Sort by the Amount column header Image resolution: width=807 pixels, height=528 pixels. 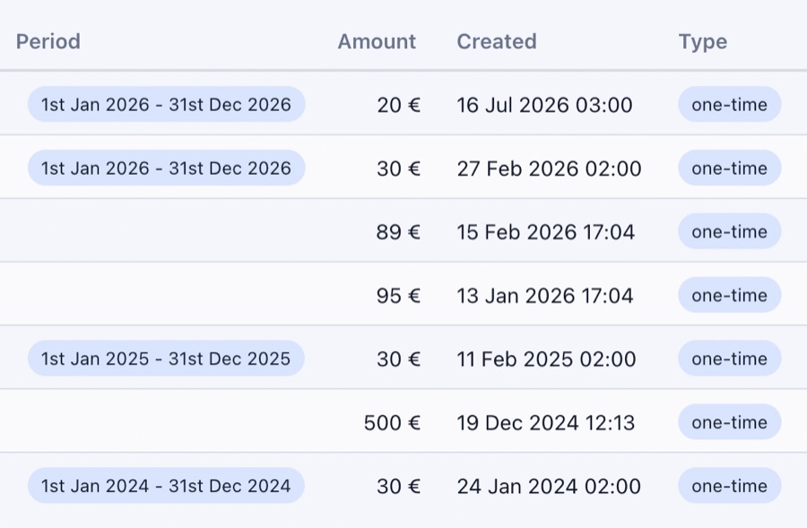pos(377,41)
